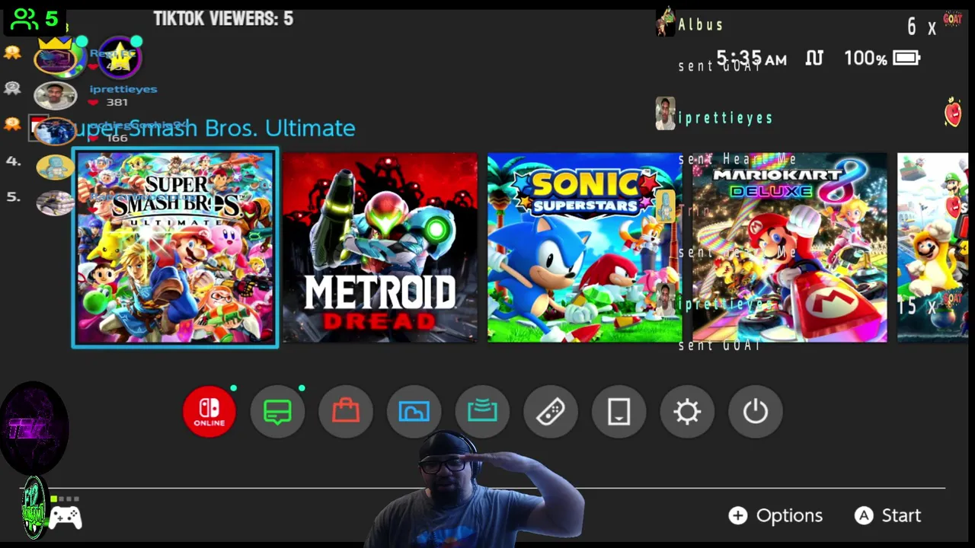Image resolution: width=975 pixels, height=548 pixels.
Task: Select the partially visible Super Mario 3D World tile
Action: tap(933, 247)
